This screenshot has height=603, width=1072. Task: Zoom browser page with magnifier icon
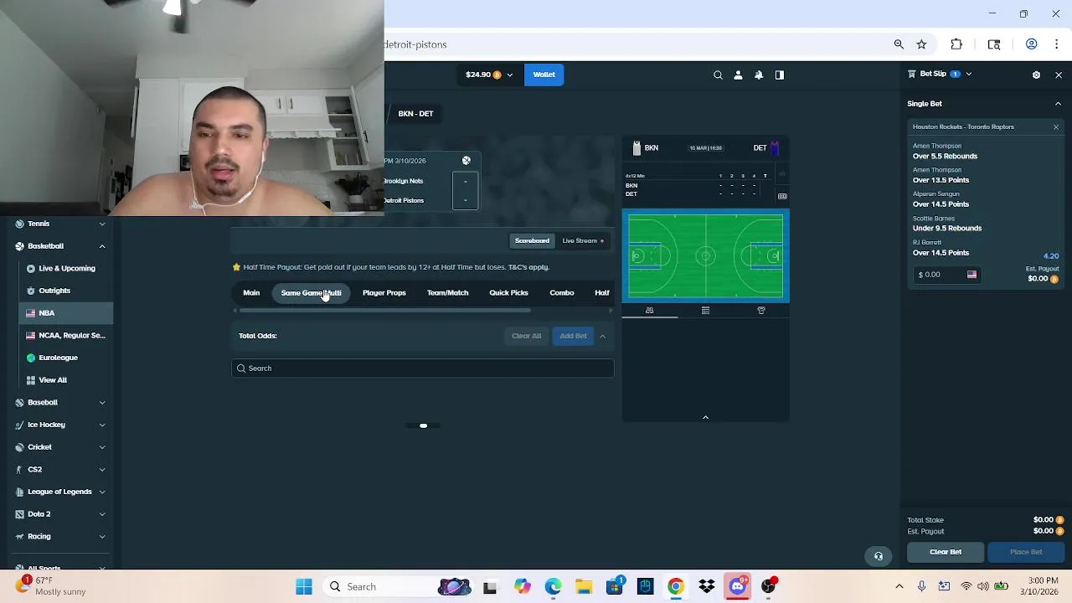899,44
